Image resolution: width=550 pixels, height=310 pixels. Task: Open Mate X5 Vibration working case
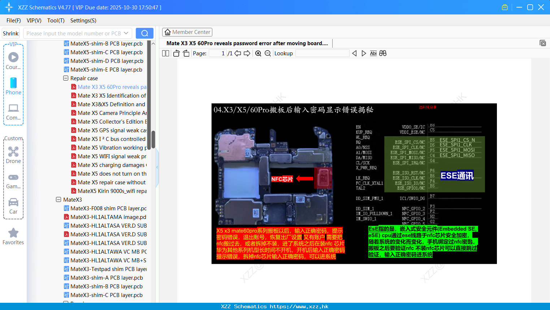point(109,147)
